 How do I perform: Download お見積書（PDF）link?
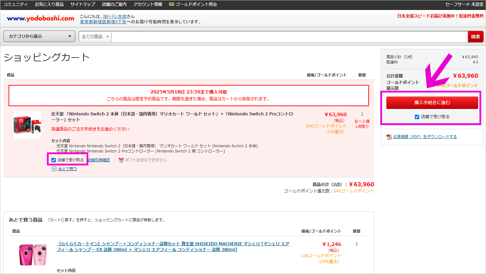point(425,137)
